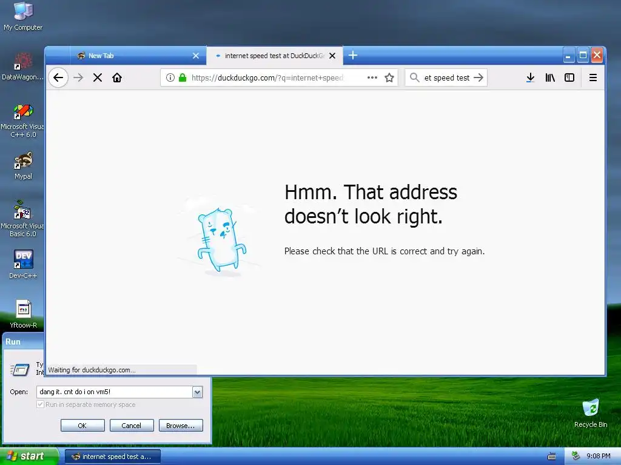The width and height of the screenshot is (621, 465).
Task: Click Browse... in the Run dialog
Action: [181, 426]
